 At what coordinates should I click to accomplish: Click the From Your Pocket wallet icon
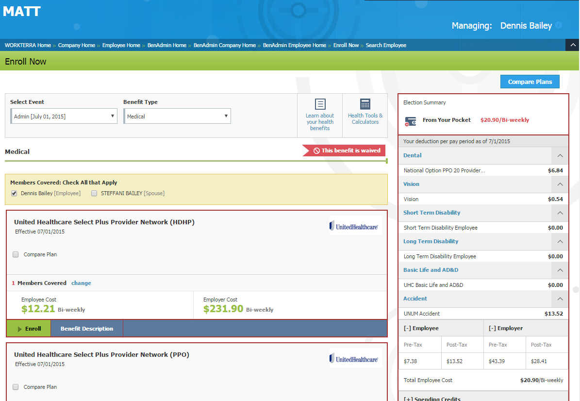[x=410, y=121]
